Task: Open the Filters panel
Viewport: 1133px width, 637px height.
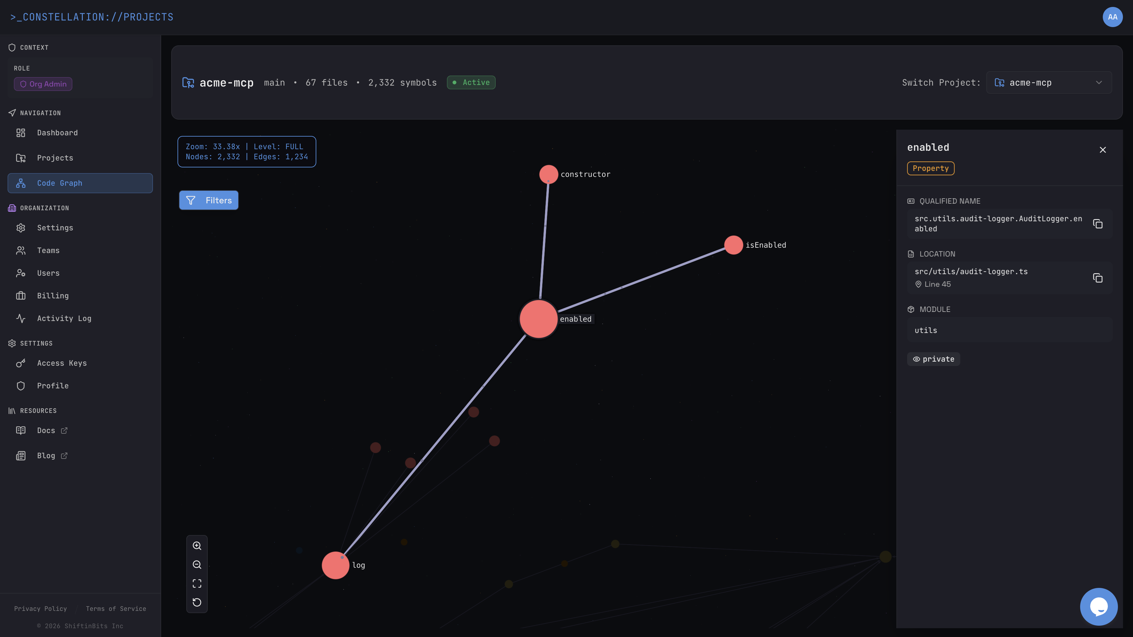Action: click(x=208, y=200)
